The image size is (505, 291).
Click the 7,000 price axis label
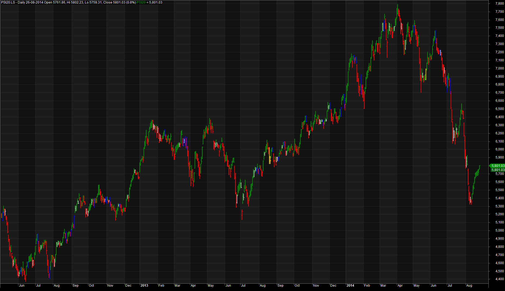500,68
